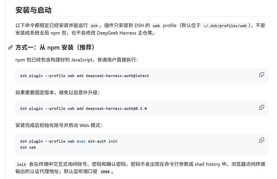277x179 pixels.
Task: Click the text 如果需要固定版本，避免以后意外升级
Action: click(57, 92)
